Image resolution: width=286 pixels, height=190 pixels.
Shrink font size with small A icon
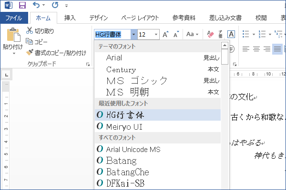coord(176,34)
